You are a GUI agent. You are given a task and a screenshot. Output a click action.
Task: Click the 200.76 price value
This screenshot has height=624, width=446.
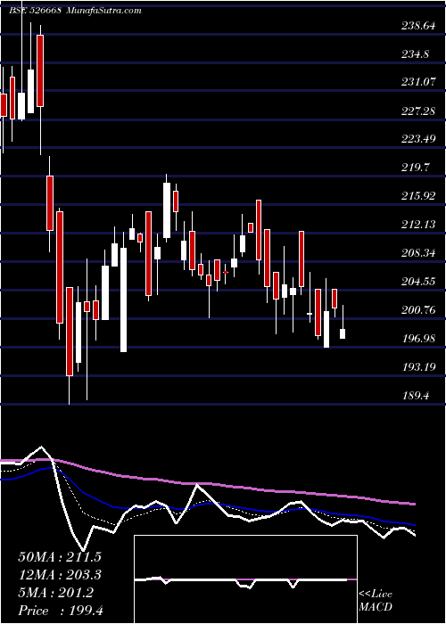[x=417, y=310]
